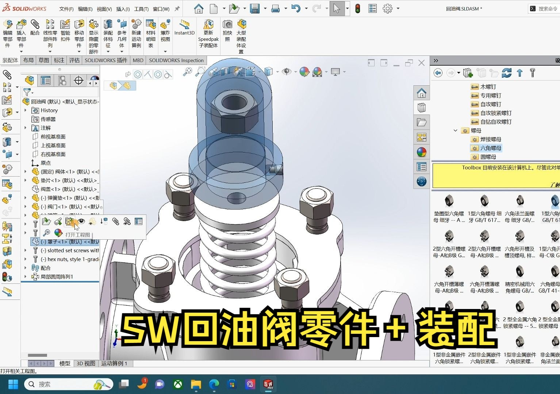Expand the History node in the feature tree
Image resolution: width=560 pixels, height=394 pixels.
tap(25, 110)
